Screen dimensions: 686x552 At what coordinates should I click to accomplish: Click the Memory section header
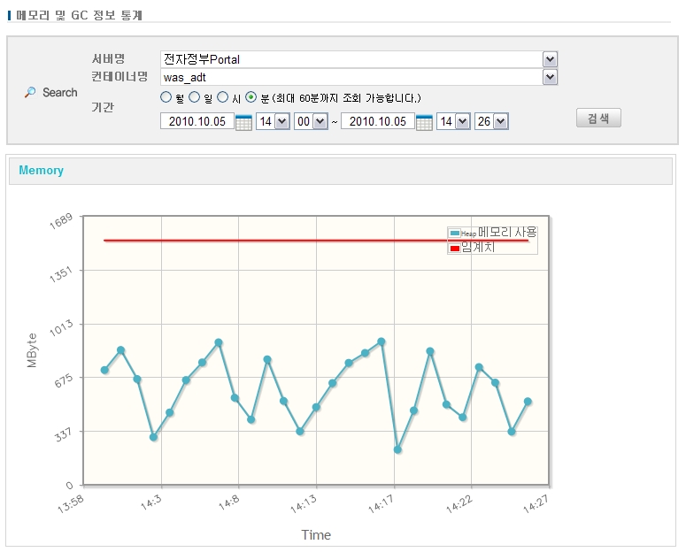tap(42, 171)
